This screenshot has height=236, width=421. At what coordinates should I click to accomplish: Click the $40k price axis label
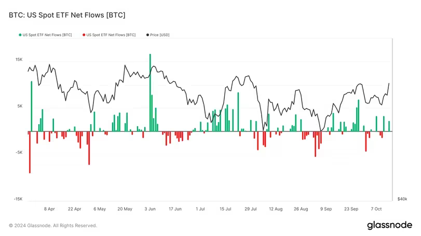pos(402,199)
